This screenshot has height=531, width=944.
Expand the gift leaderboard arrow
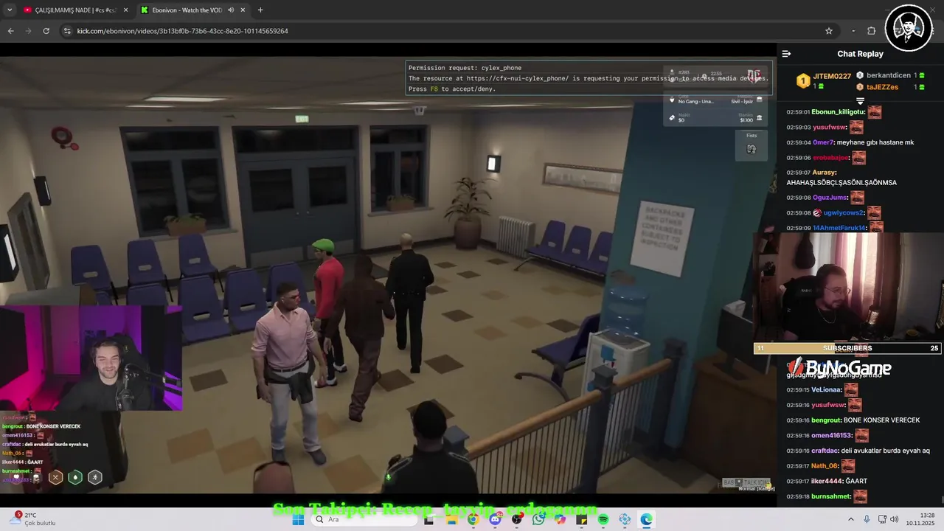860,101
